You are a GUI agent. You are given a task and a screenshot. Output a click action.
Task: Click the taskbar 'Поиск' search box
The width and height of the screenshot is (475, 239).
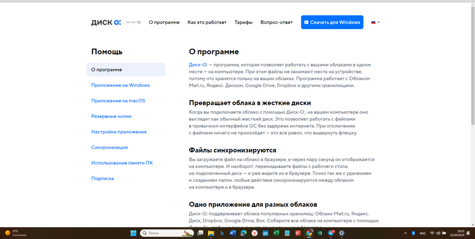pos(167,233)
